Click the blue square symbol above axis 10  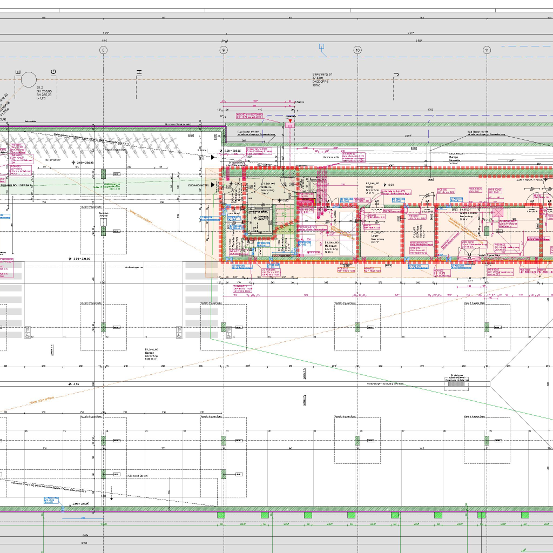click(x=322, y=46)
